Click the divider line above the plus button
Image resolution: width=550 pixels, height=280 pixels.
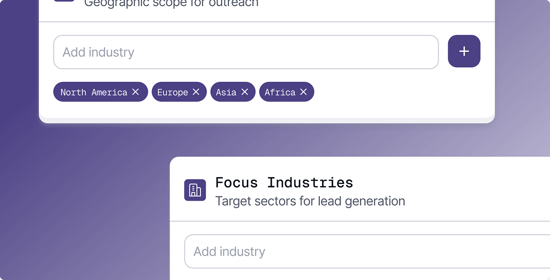pyautogui.click(x=266, y=22)
